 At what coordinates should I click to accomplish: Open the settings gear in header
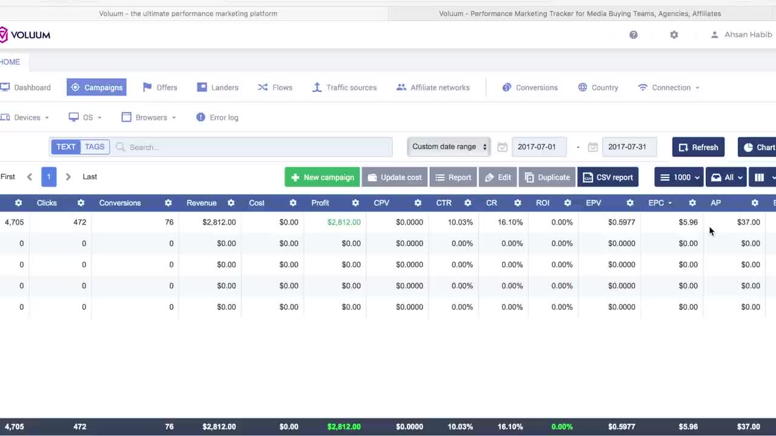tap(674, 35)
